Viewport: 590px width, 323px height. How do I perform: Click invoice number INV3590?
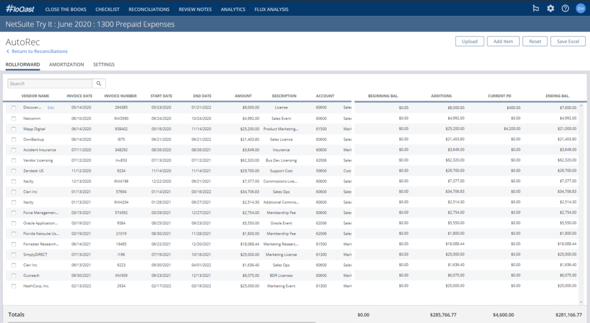pyautogui.click(x=121, y=119)
